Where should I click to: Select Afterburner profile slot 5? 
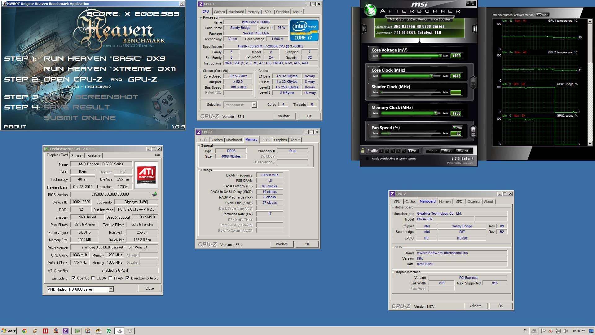(404, 151)
